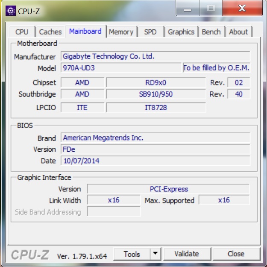Click the 'To be filled by O.E.M.' field

click(217, 68)
